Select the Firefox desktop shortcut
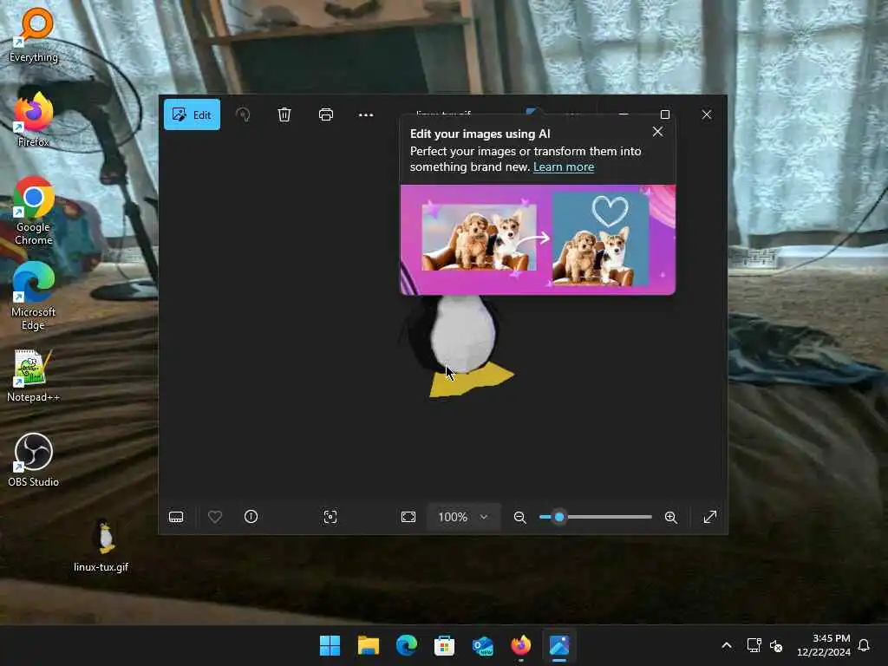This screenshot has height=666, width=888. (x=34, y=120)
